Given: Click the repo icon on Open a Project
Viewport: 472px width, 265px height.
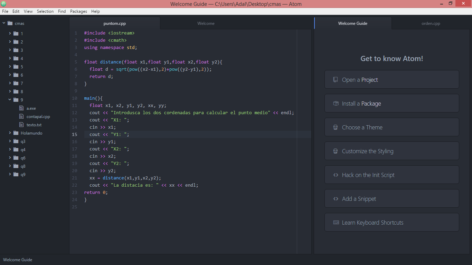Looking at the screenshot, I should [336, 80].
